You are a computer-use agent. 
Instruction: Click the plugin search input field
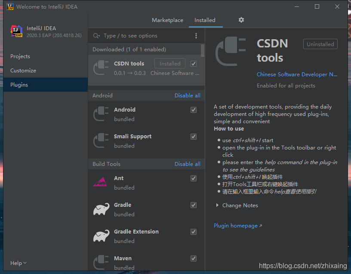coord(148,36)
